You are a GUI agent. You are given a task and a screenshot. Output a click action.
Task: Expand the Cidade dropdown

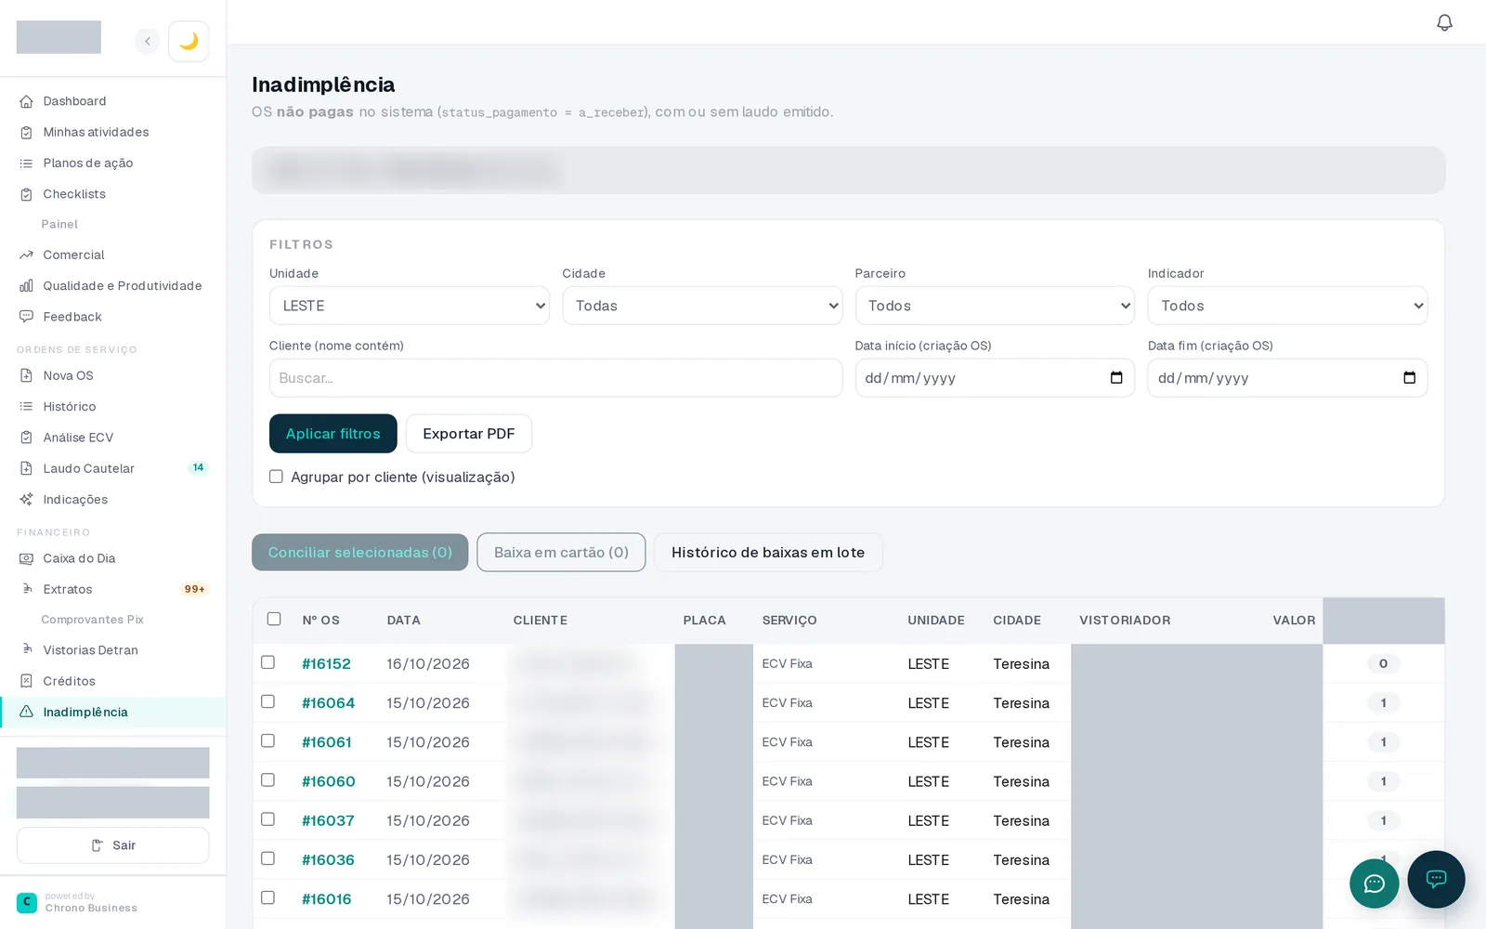point(702,306)
